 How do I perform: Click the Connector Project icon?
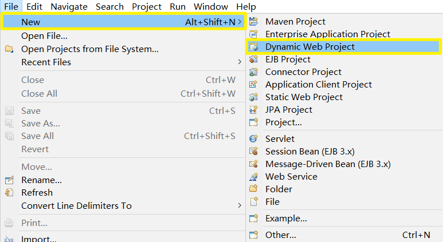pyautogui.click(x=254, y=72)
